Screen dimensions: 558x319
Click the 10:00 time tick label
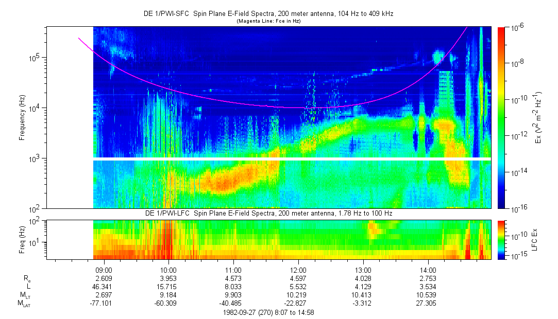point(168,270)
